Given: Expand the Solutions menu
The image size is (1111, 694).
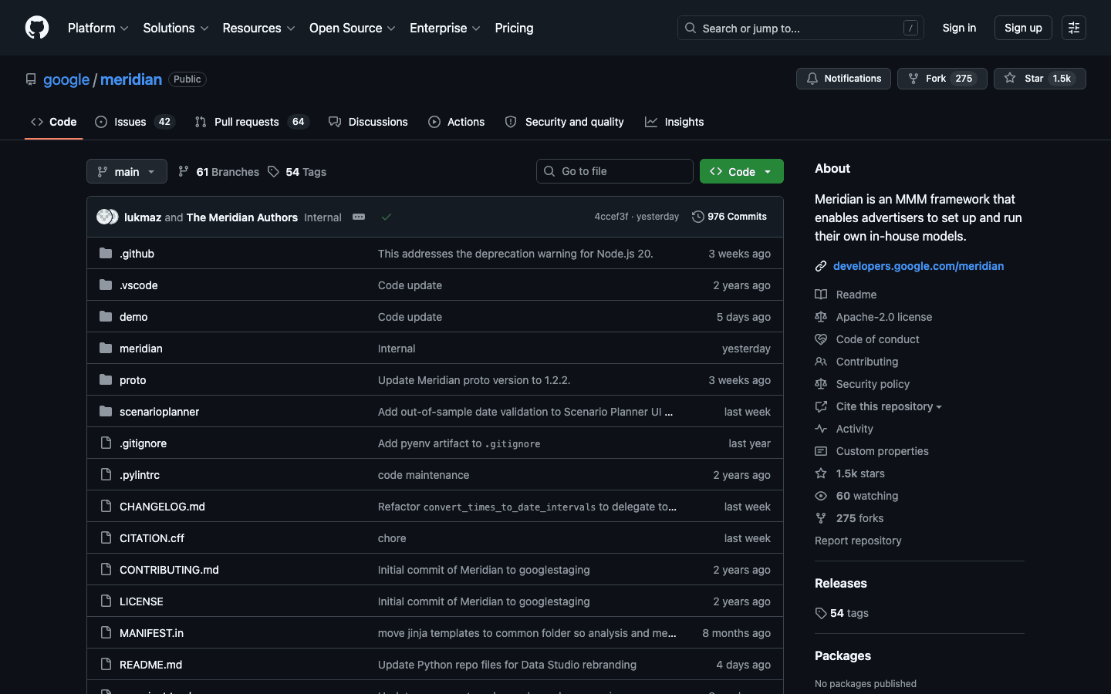Looking at the screenshot, I should pos(176,28).
